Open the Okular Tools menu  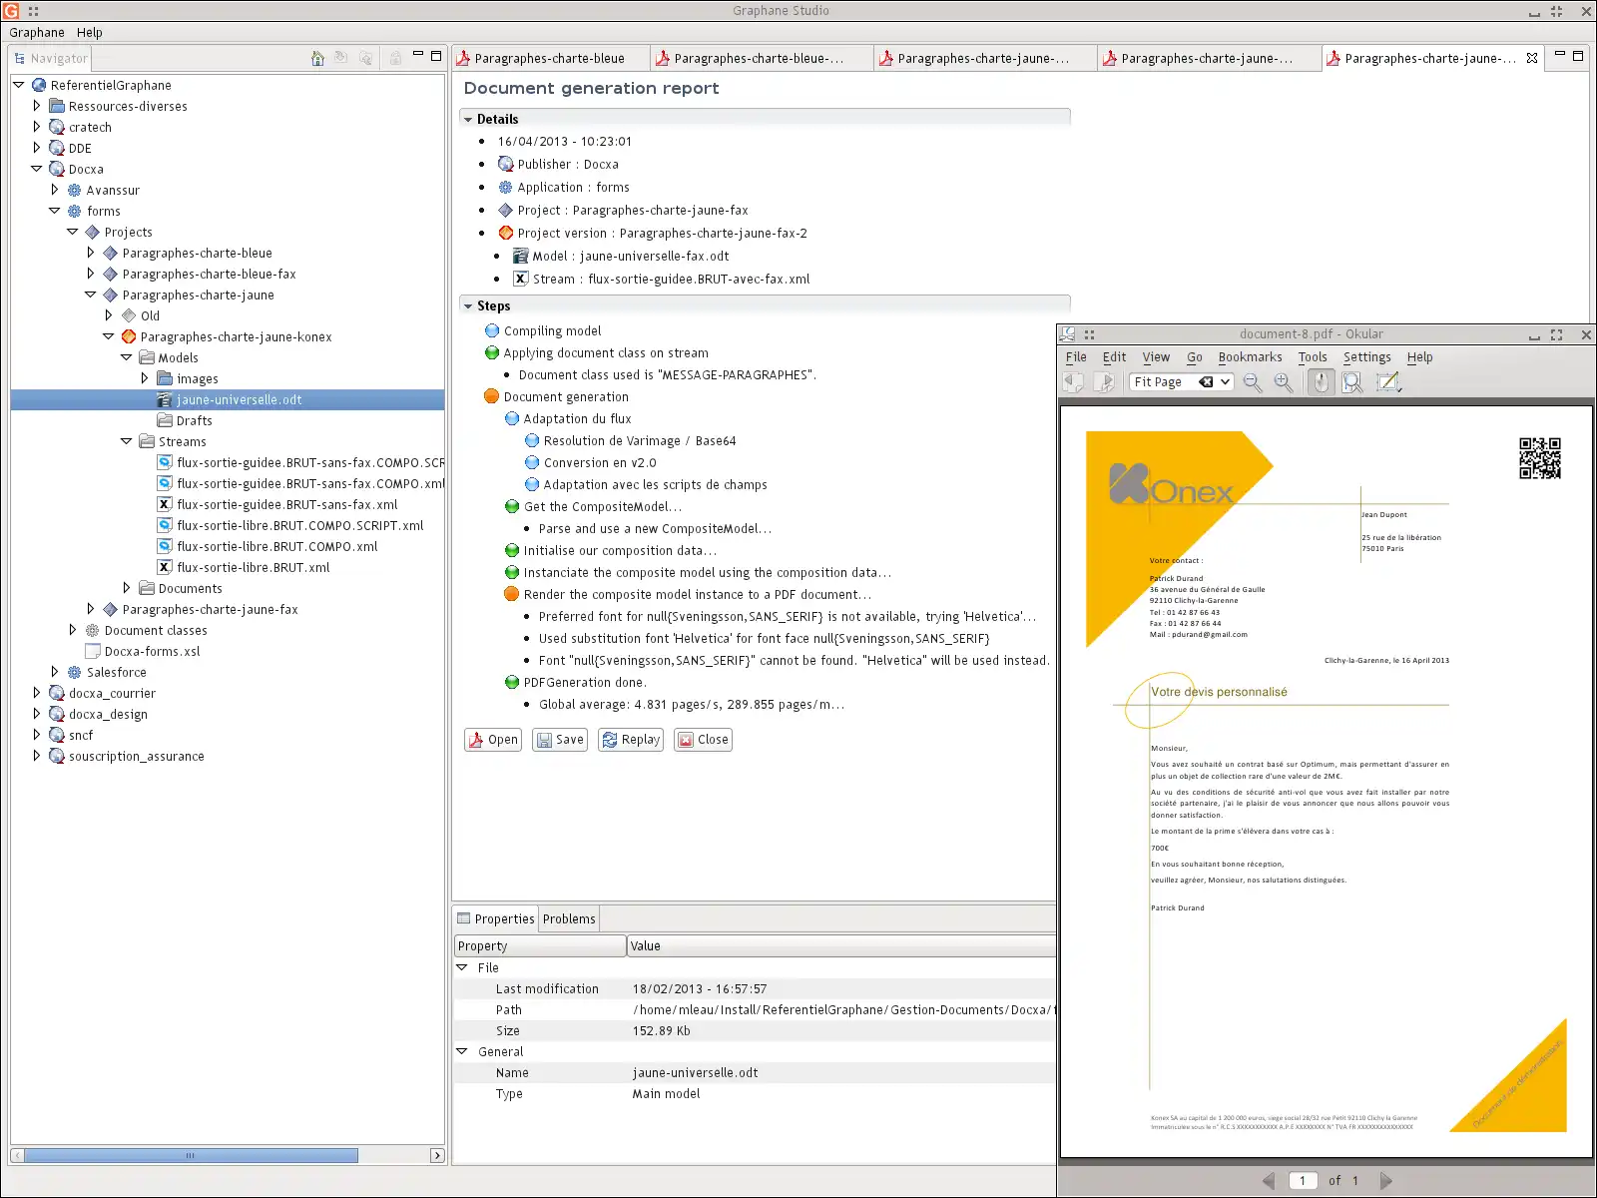pos(1313,357)
